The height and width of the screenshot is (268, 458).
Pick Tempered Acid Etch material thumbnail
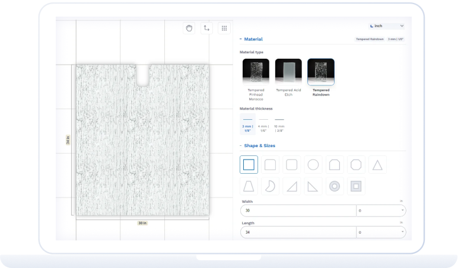288,72
